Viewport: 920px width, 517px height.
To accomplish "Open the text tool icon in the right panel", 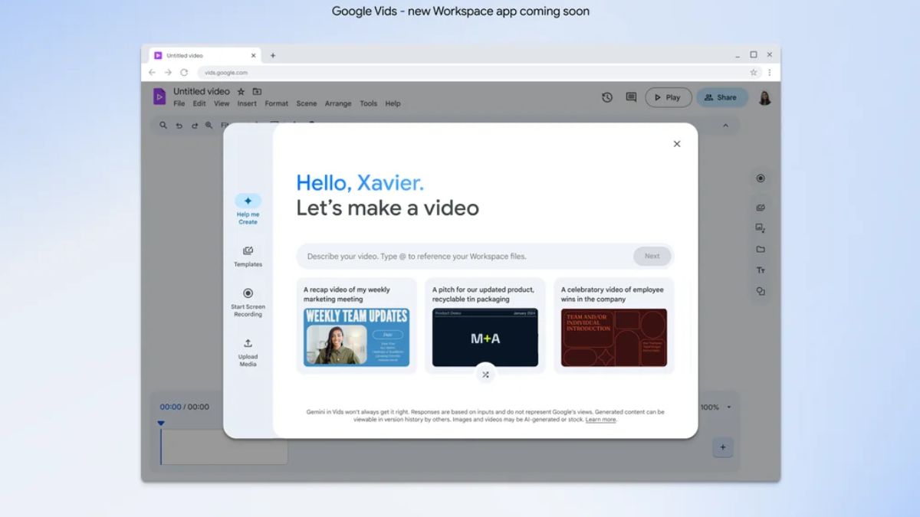I will point(761,270).
